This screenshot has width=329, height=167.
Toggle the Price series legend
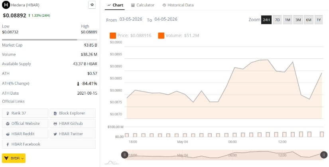click(x=130, y=35)
